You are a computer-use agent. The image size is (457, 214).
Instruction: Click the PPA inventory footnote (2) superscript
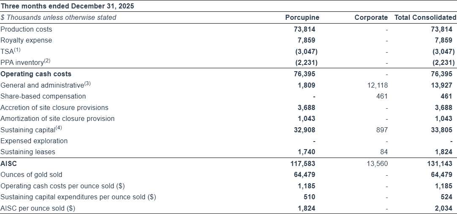click(47, 61)
